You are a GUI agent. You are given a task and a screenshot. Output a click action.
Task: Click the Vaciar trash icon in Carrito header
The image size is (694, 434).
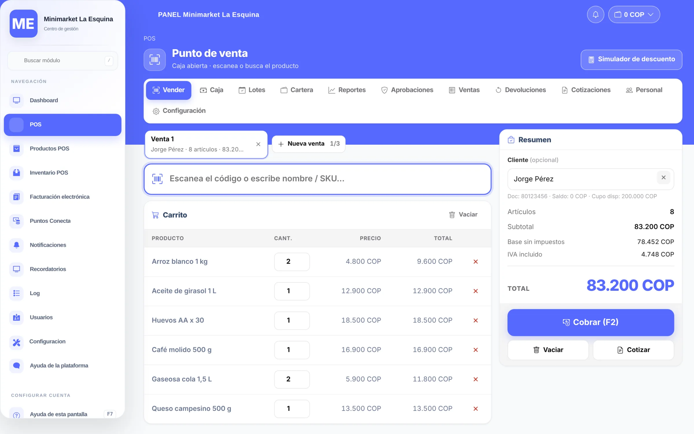click(463, 215)
